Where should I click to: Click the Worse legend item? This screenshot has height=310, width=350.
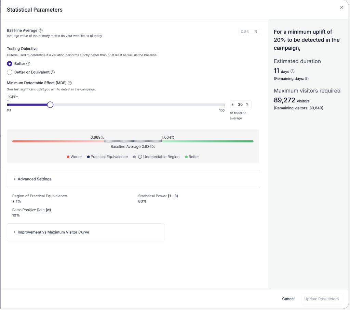click(74, 157)
